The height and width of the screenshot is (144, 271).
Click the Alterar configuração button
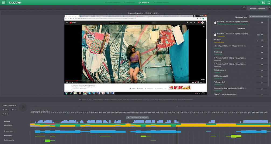click(10, 105)
